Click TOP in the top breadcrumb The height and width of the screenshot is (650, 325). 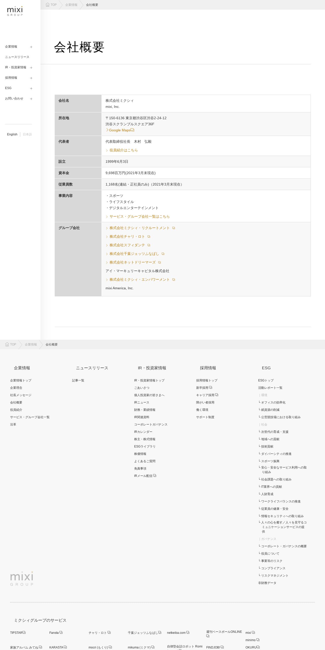(x=53, y=5)
